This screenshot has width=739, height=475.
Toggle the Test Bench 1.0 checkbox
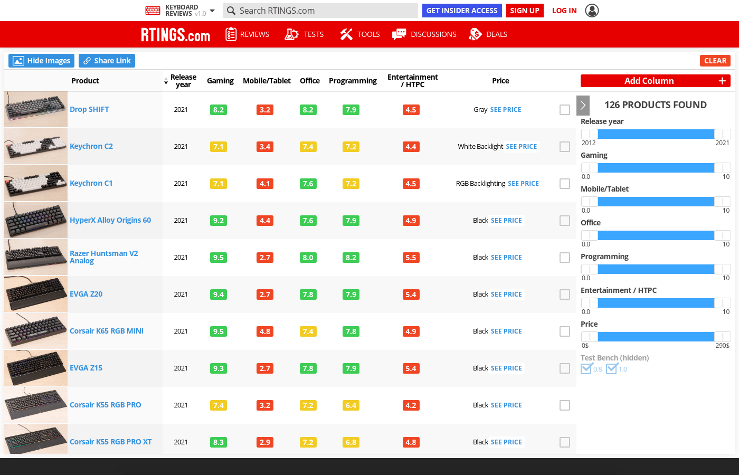612,369
